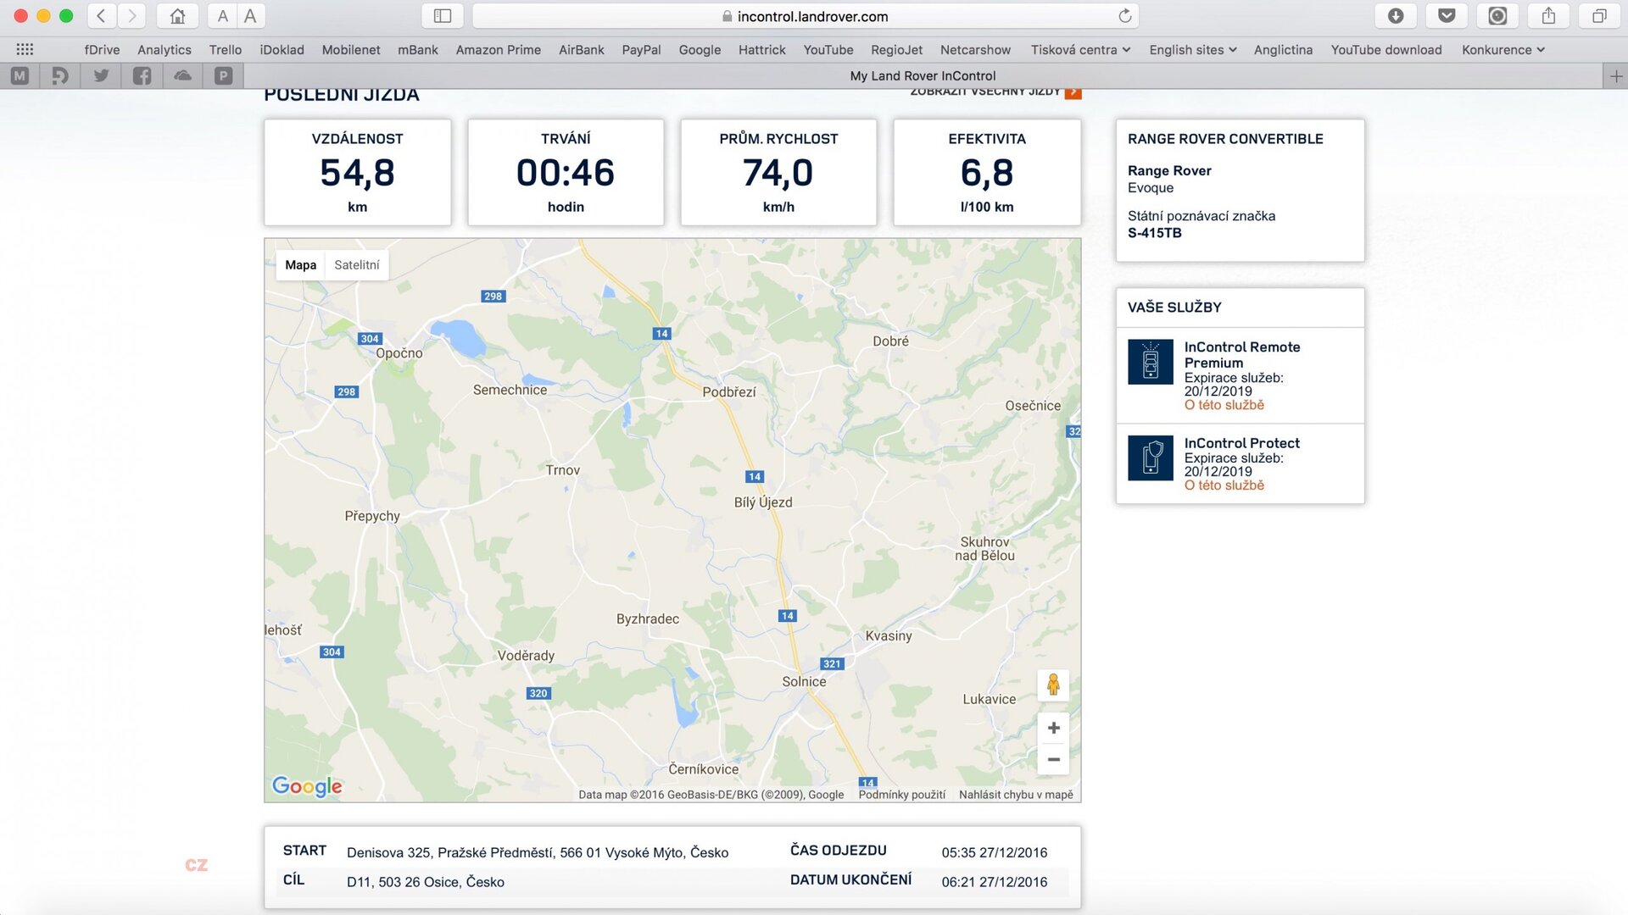The height and width of the screenshot is (915, 1628).
Task: Expand the Tisková centra bookmark folder
Action: click(1080, 50)
